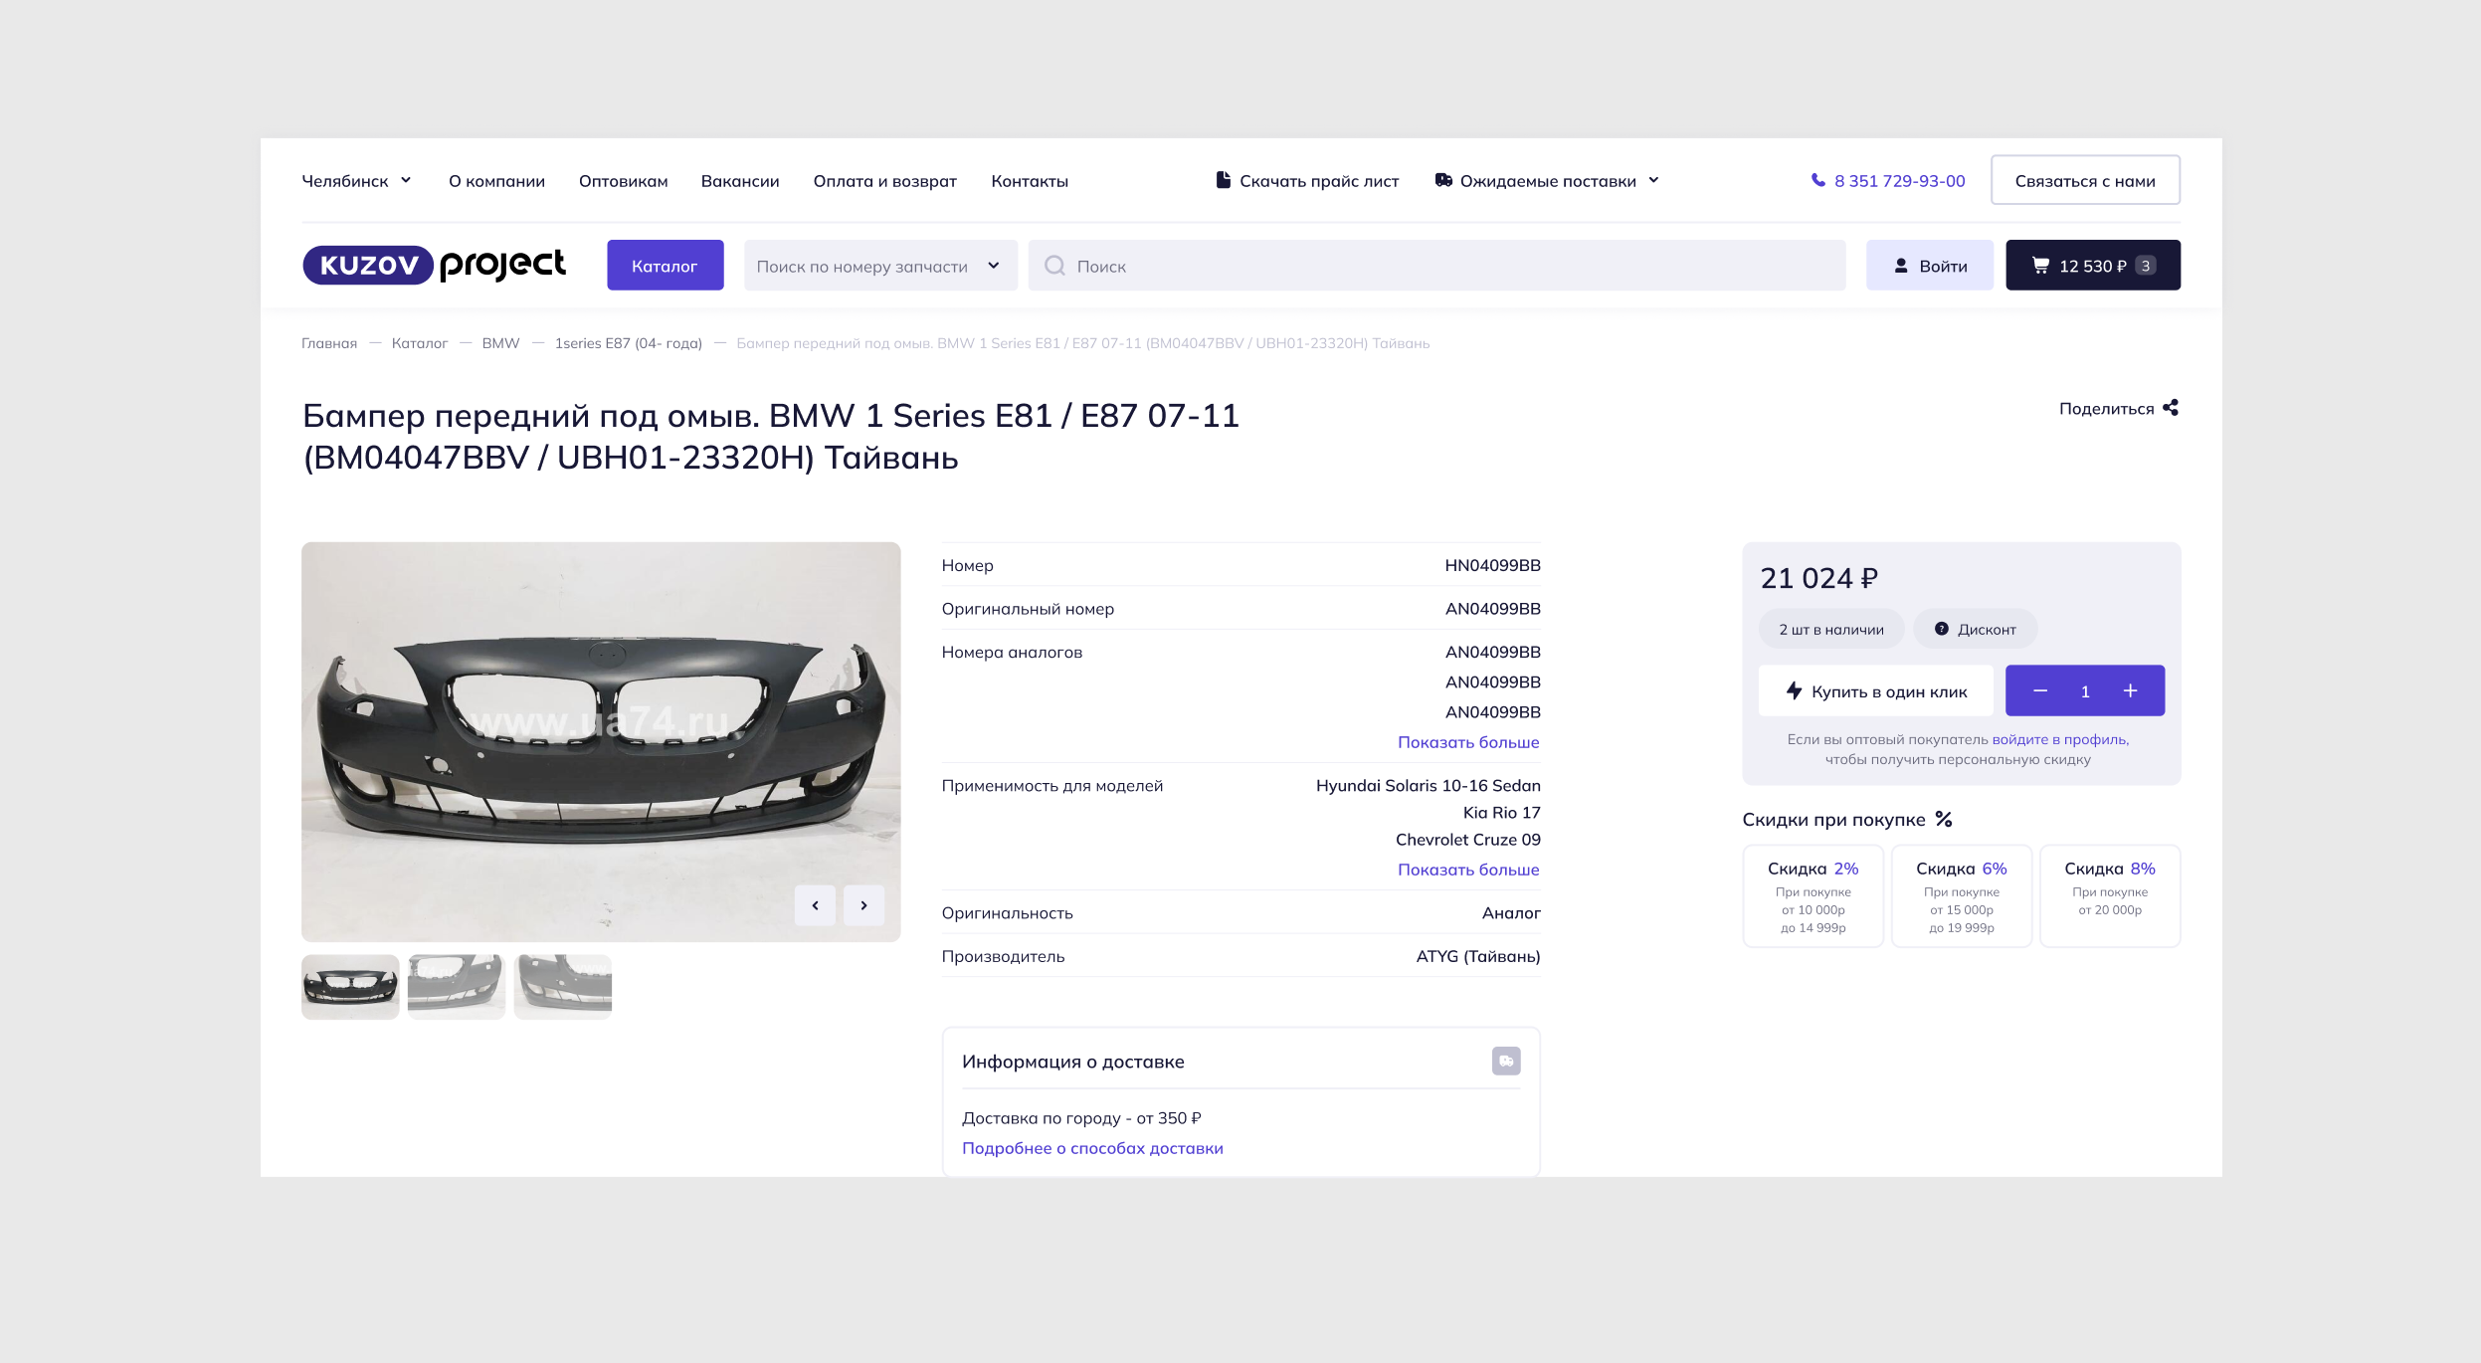2481x1363 pixels.
Task: Click Войти login button
Action: pos(1929,265)
